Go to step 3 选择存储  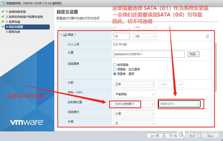[13, 22]
